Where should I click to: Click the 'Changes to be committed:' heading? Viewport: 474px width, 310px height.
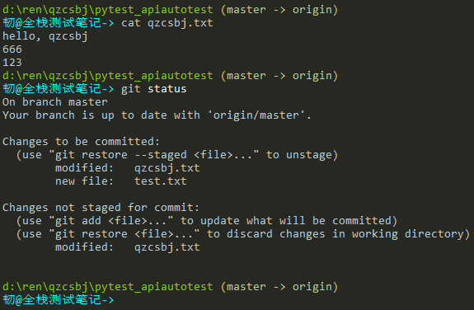point(81,142)
